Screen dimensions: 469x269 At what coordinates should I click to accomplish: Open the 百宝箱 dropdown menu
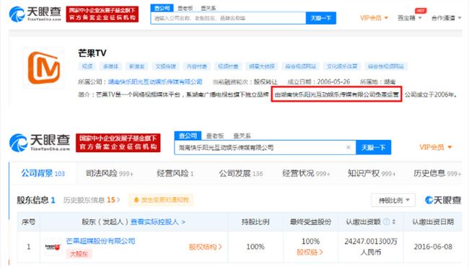tap(409, 18)
